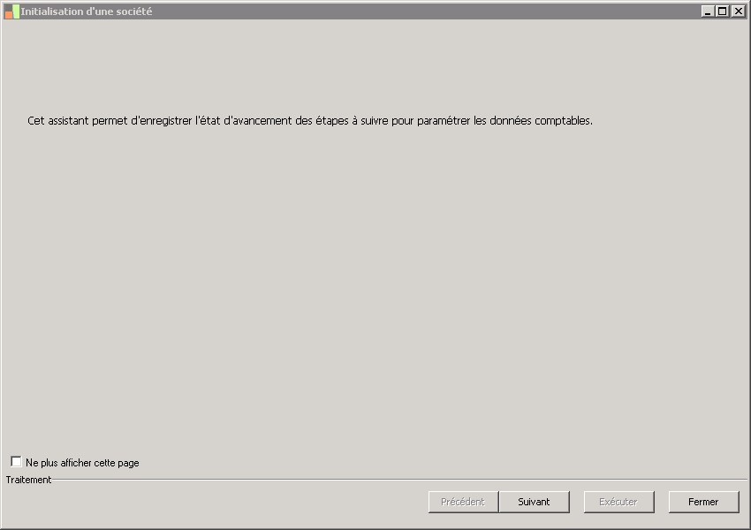The width and height of the screenshot is (751, 530).
Task: Maximize the Initialisation d'une société window
Action: pyautogui.click(x=723, y=11)
